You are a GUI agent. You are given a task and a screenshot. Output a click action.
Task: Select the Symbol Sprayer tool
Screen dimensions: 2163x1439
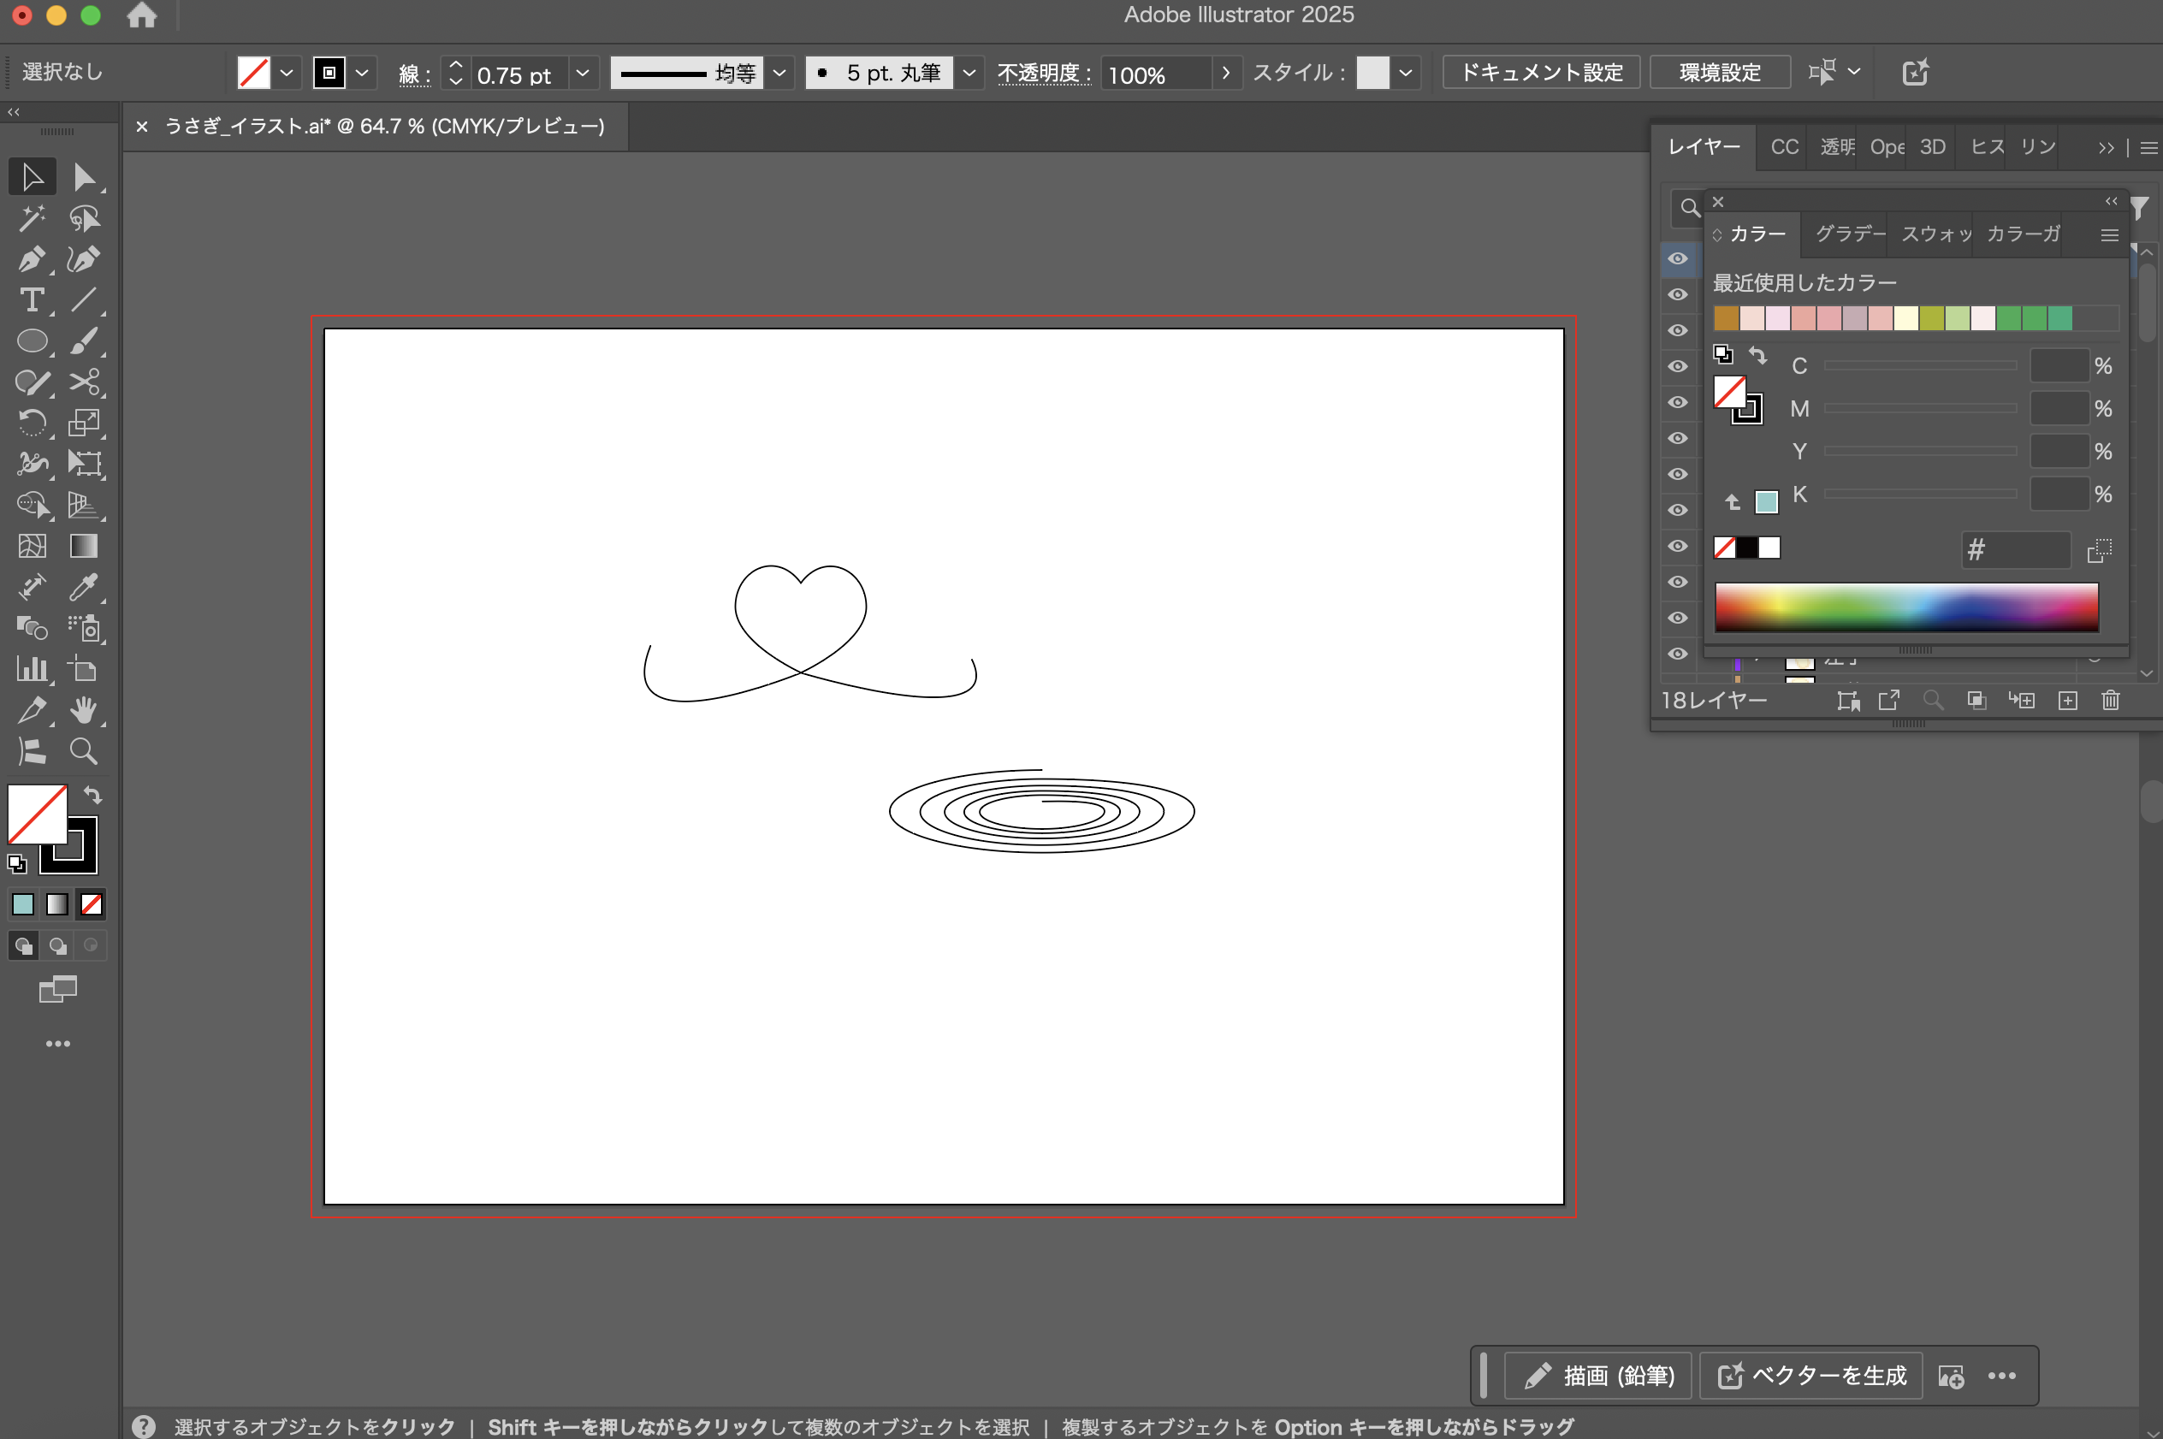85,628
